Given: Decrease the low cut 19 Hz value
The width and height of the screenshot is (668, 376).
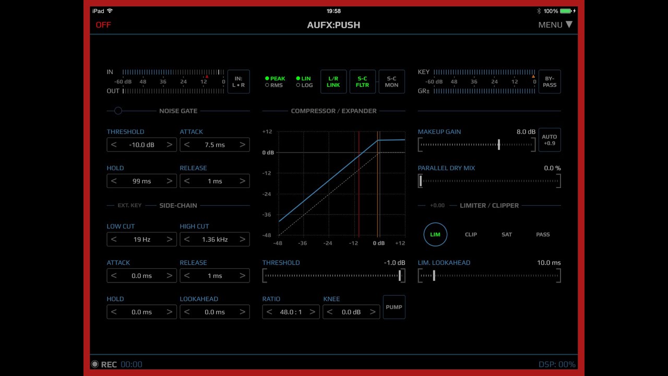Looking at the screenshot, I should [x=114, y=239].
